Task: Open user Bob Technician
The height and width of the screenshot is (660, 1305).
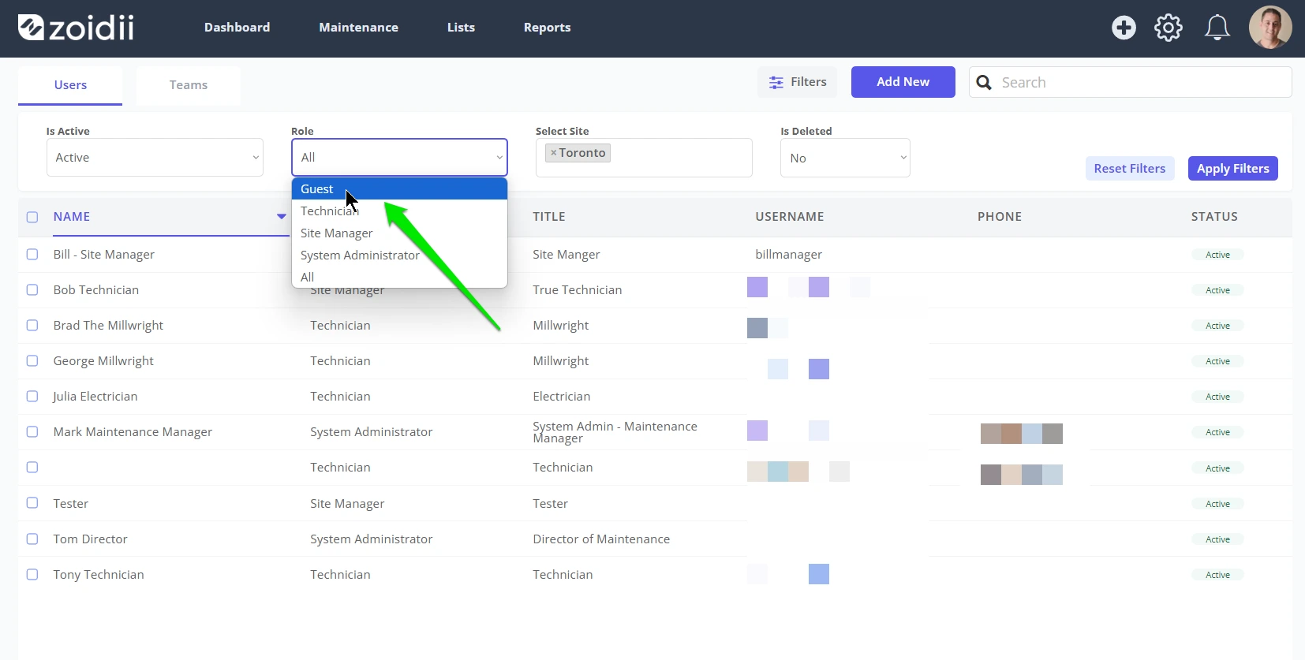Action: click(x=95, y=290)
